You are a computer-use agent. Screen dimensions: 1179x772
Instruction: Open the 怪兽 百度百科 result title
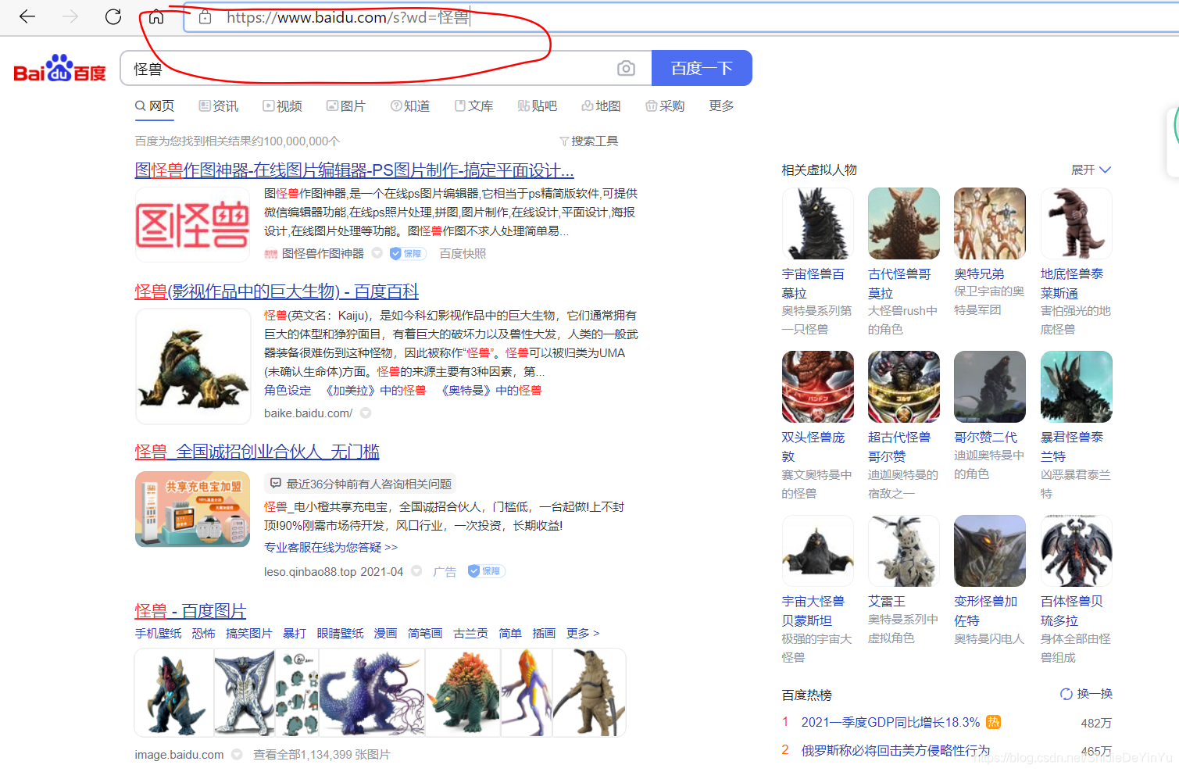point(277,291)
